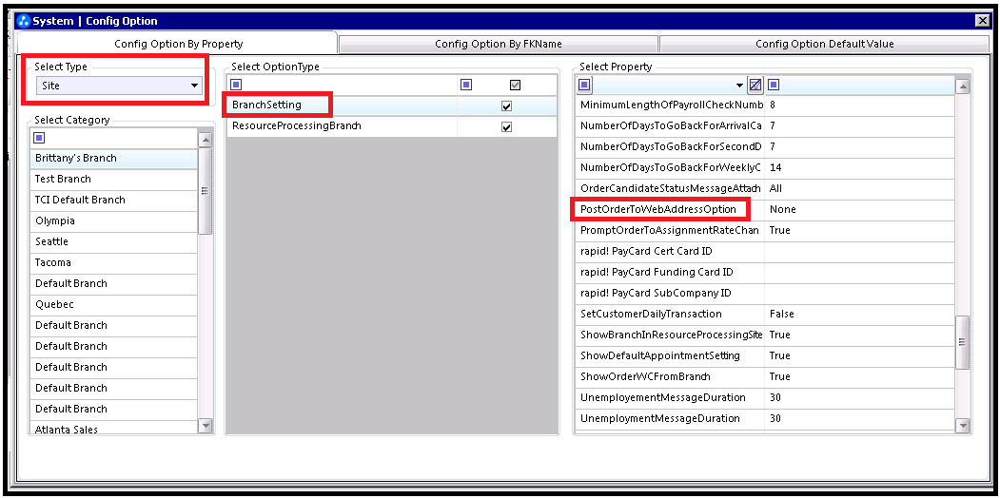This screenshot has width=1000, height=498.
Task: Click filter icon in OptionType name column header
Action: point(236,85)
